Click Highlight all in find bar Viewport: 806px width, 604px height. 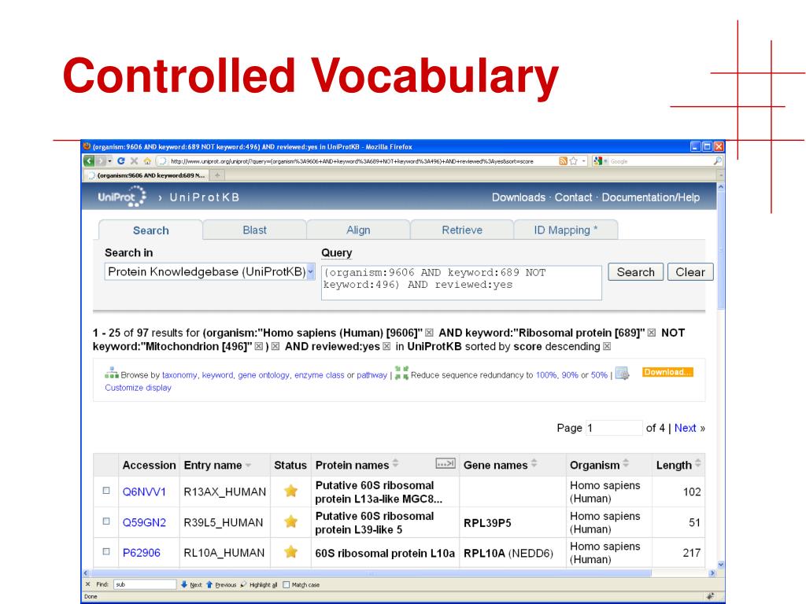259,584
